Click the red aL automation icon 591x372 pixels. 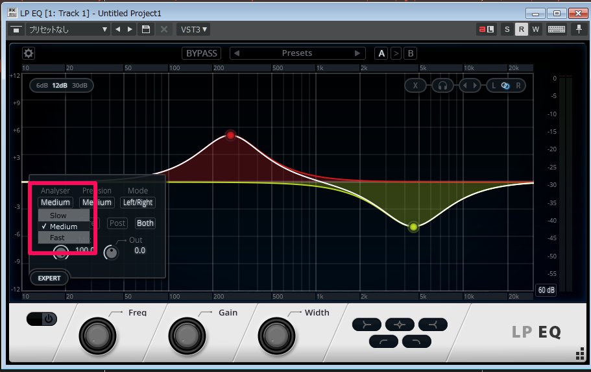486,29
